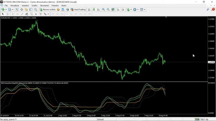Screen dimensions: 216x121
Task: Click the chart shift triangle marker
Action: point(166,17)
